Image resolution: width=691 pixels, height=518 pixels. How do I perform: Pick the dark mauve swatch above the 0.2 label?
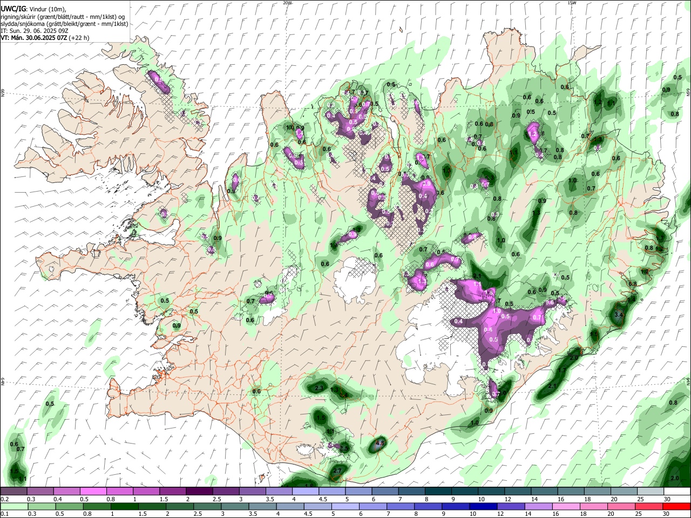pyautogui.click(x=13, y=492)
